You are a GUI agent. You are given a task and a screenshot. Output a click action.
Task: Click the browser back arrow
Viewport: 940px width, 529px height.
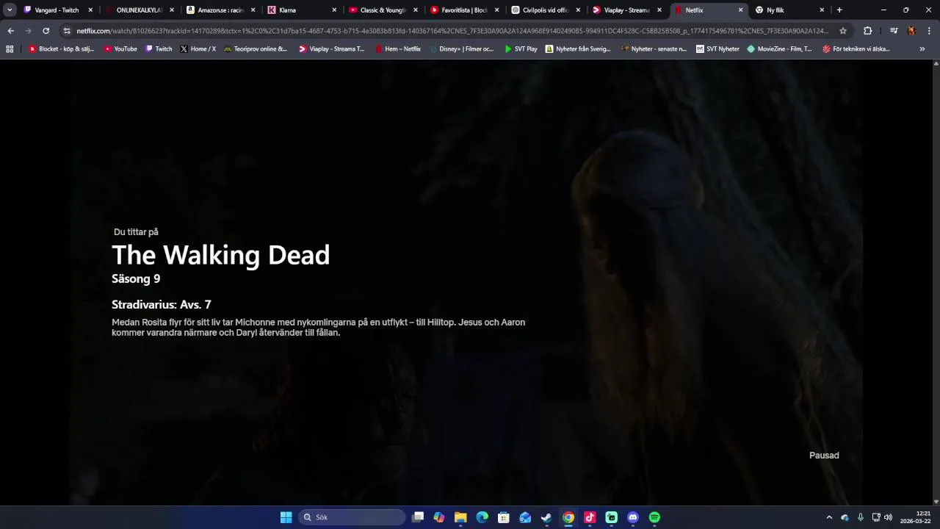[10, 31]
